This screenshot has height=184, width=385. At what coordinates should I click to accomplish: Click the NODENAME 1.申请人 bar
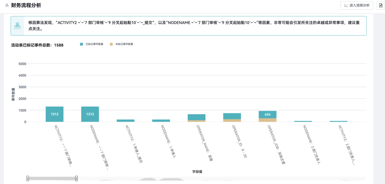161,121
